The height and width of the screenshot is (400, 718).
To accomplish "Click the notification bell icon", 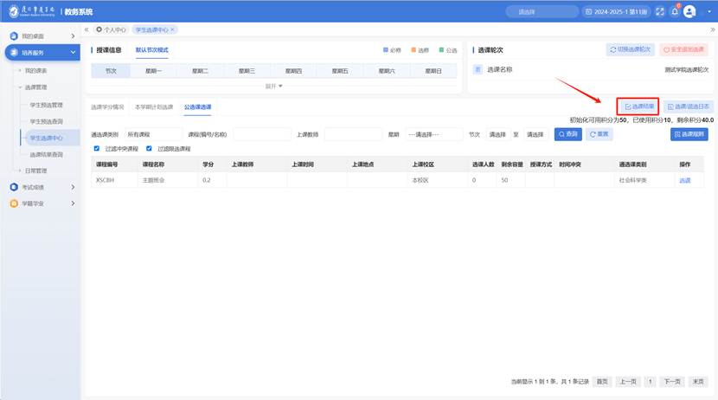I will pyautogui.click(x=674, y=12).
